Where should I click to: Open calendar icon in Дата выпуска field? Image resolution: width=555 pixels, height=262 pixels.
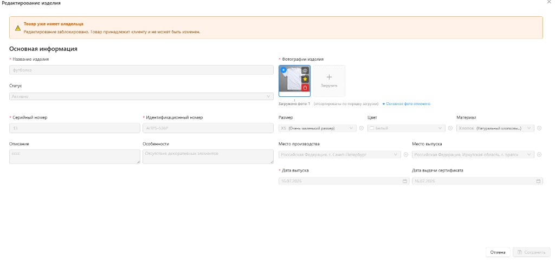[405, 181]
